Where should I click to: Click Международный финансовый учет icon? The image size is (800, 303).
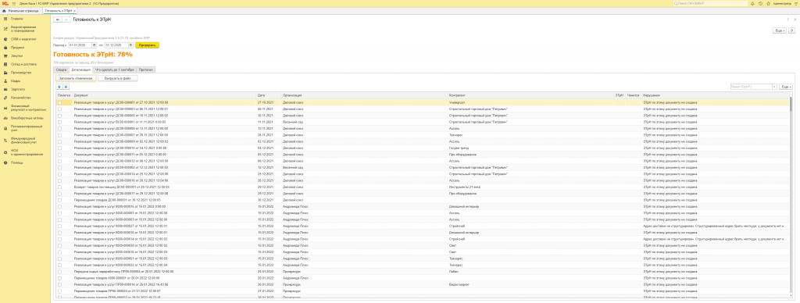point(5,140)
